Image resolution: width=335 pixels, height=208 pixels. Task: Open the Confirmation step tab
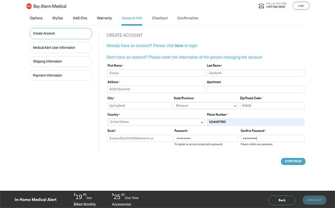tap(188, 18)
